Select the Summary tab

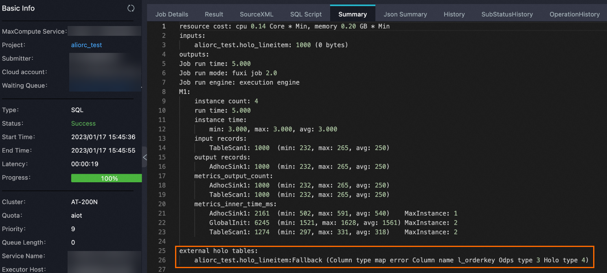(353, 14)
